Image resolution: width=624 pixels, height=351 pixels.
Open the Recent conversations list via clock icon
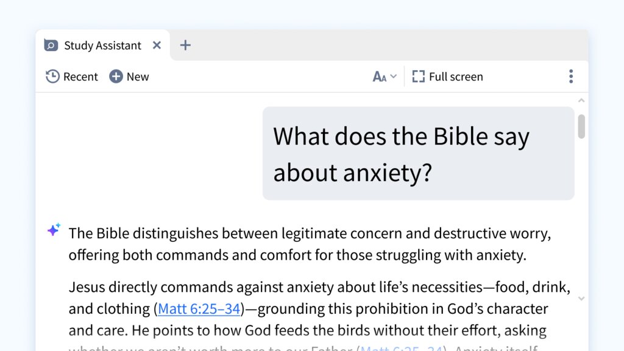[52, 76]
